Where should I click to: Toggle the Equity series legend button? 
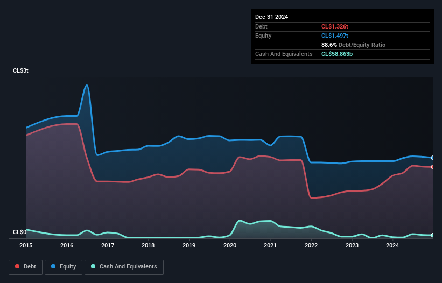tap(64, 267)
